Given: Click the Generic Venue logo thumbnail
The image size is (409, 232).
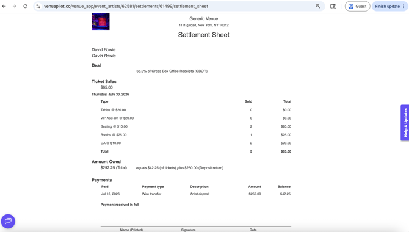Looking at the screenshot, I should tap(101, 21).
